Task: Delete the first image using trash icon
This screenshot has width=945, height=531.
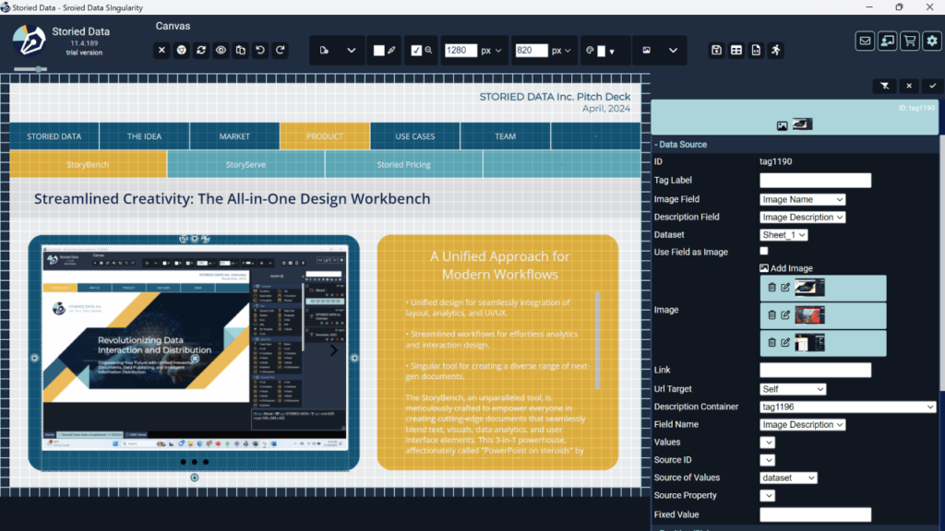Action: point(772,289)
